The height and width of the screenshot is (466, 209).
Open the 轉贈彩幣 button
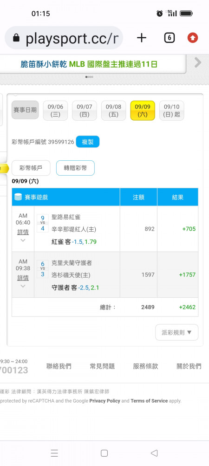point(76,168)
